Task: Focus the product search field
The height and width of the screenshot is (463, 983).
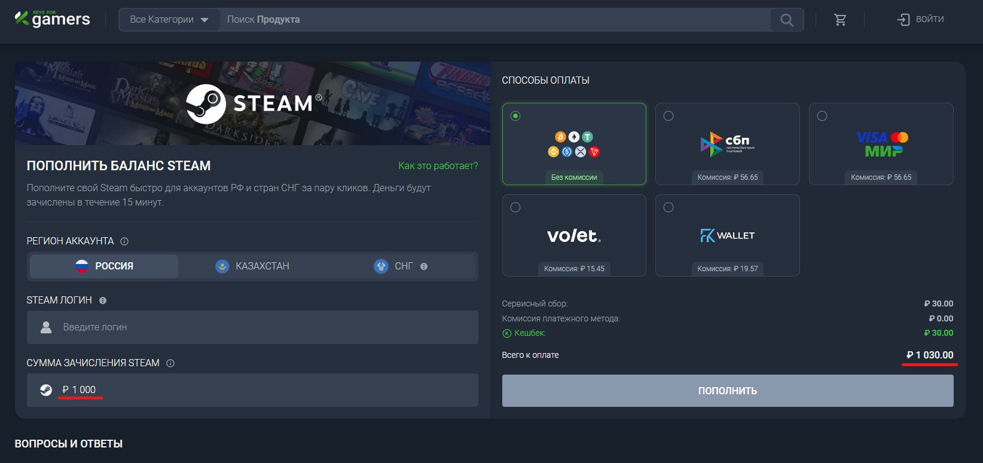Action: pos(495,20)
